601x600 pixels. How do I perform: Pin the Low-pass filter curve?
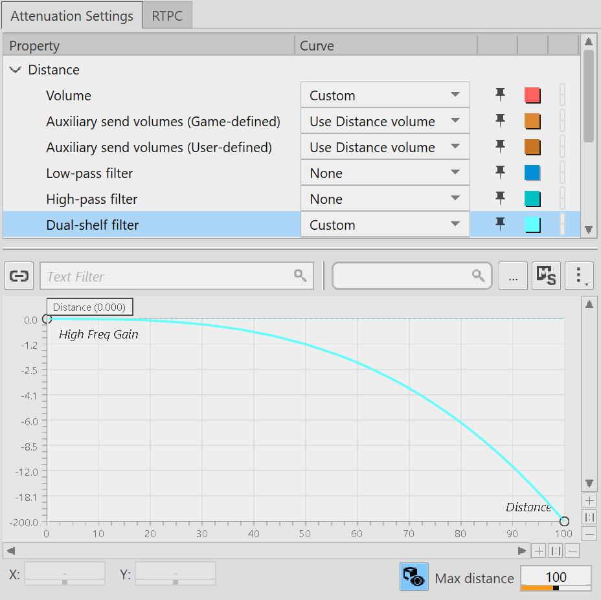pyautogui.click(x=500, y=173)
